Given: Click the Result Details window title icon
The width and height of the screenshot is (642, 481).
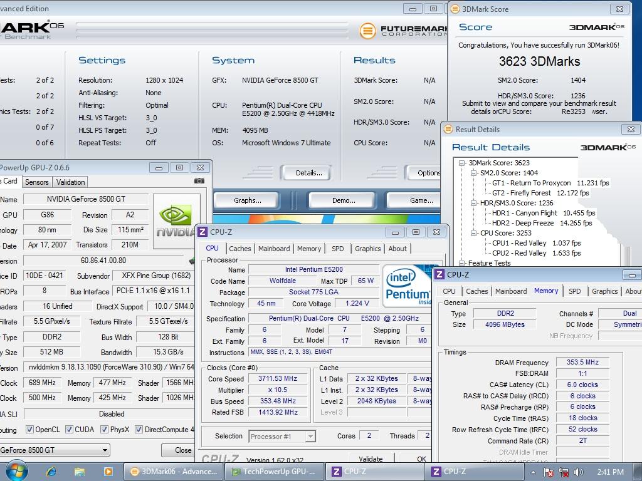Looking at the screenshot, I should pyautogui.click(x=448, y=129).
